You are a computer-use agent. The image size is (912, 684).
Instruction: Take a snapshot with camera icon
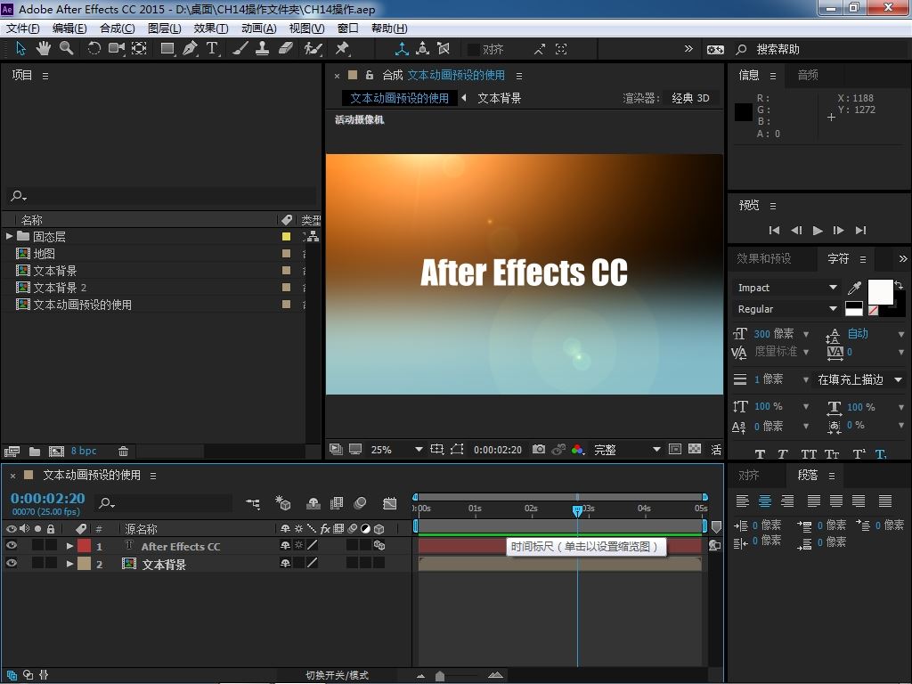(x=539, y=449)
